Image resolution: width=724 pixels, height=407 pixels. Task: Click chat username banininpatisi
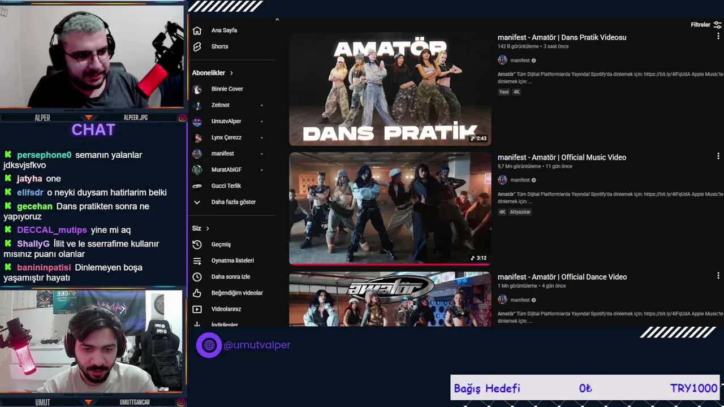coord(44,267)
